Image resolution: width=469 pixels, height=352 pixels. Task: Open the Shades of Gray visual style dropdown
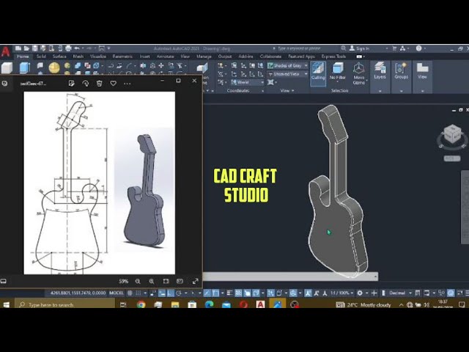point(287,65)
